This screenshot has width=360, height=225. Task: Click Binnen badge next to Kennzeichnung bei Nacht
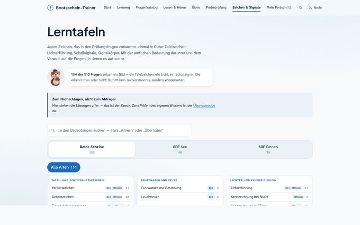[x=298, y=197]
